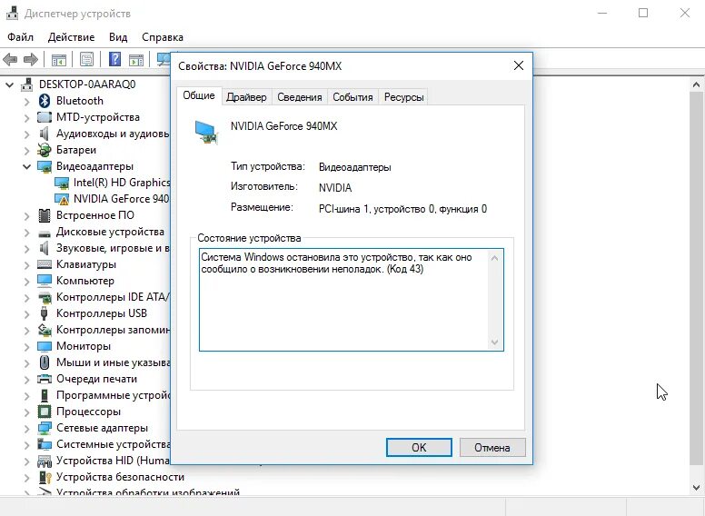Click the Device Manager icon in the title bar
Viewport: 705px width, 516px height.
click(12, 13)
